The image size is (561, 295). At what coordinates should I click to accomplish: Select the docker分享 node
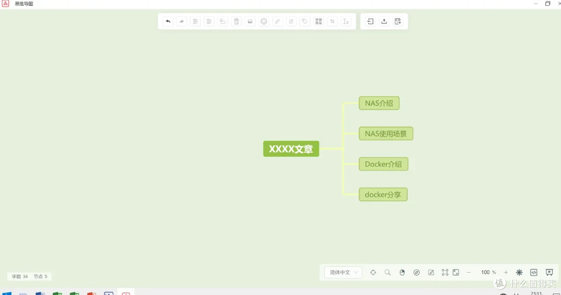[383, 195]
